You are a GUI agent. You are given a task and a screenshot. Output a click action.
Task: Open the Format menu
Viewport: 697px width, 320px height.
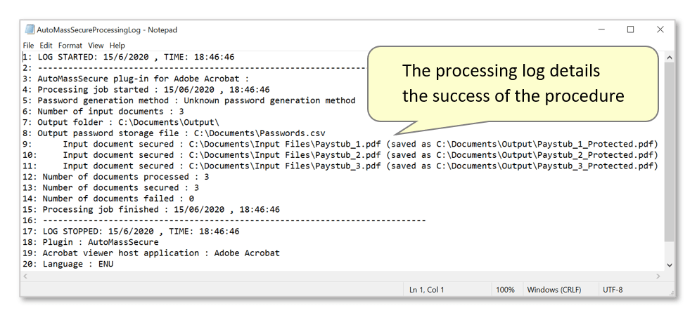[70, 45]
